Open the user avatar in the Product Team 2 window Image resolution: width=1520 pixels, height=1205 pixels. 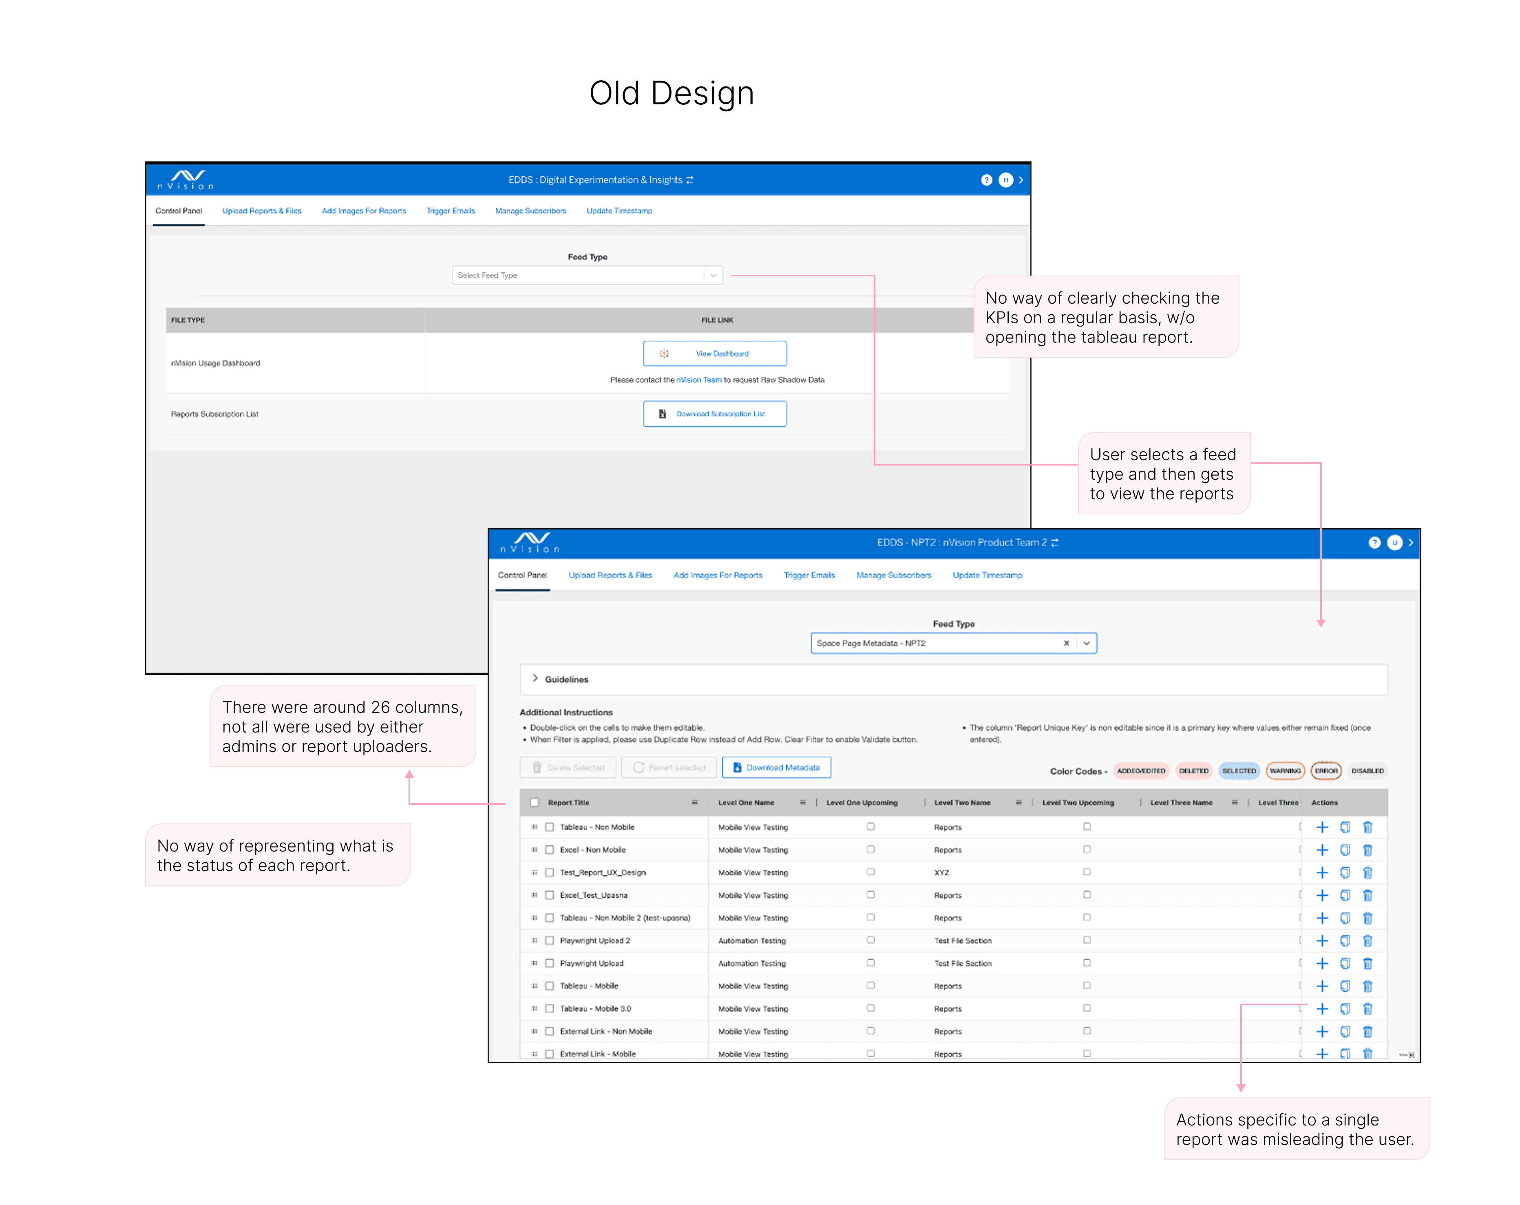click(x=1394, y=543)
